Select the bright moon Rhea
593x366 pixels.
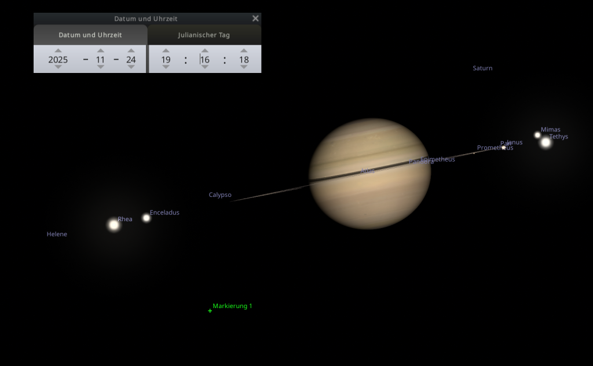point(114,225)
